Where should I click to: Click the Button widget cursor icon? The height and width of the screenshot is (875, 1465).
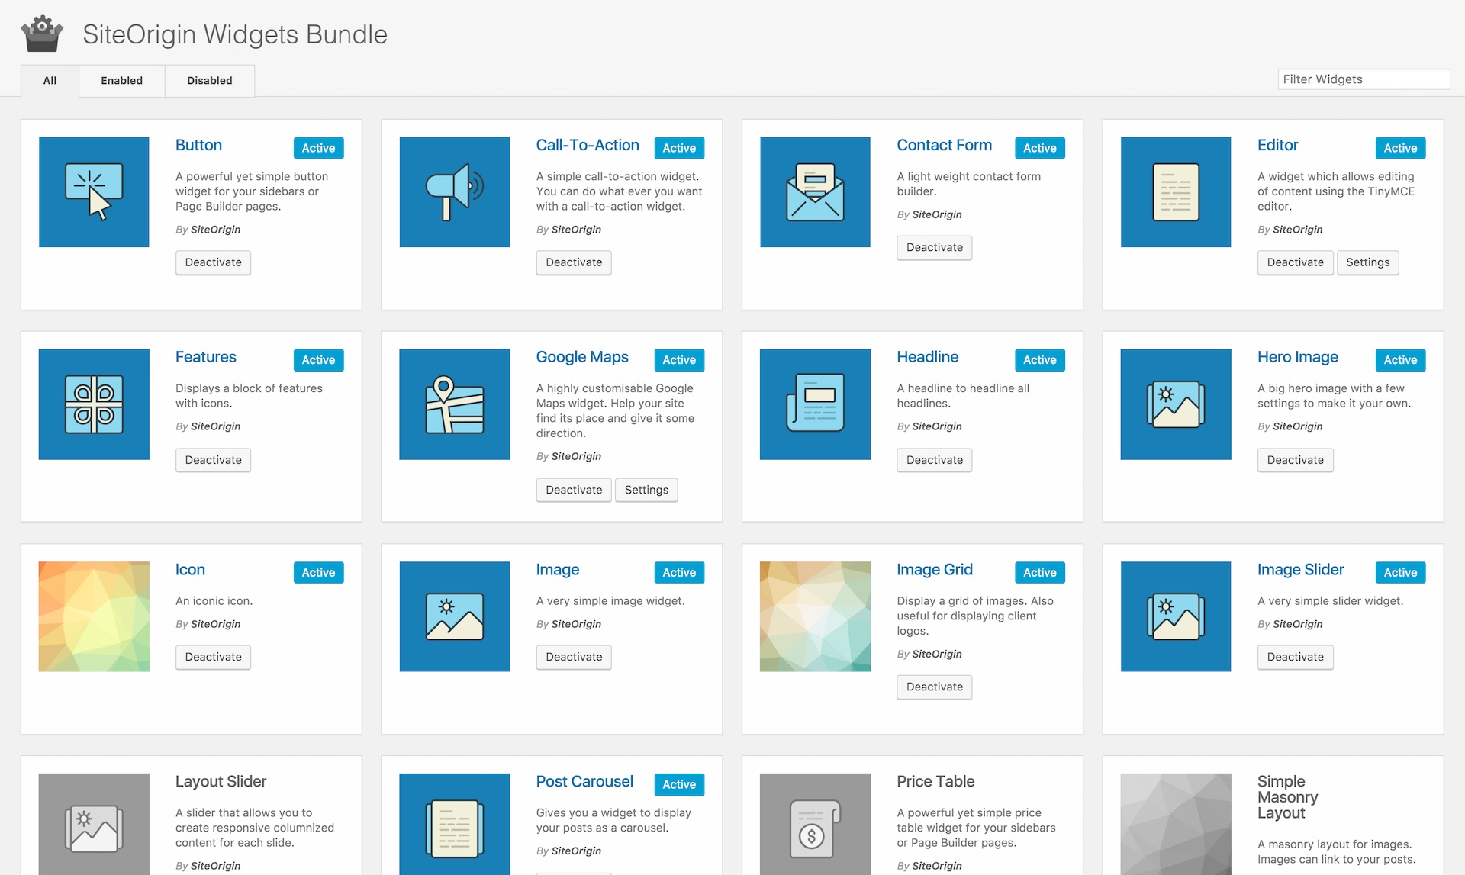click(94, 192)
